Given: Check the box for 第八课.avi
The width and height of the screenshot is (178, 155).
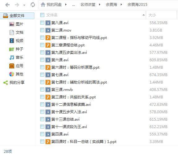Looking at the screenshot, I should (x=42, y=23).
